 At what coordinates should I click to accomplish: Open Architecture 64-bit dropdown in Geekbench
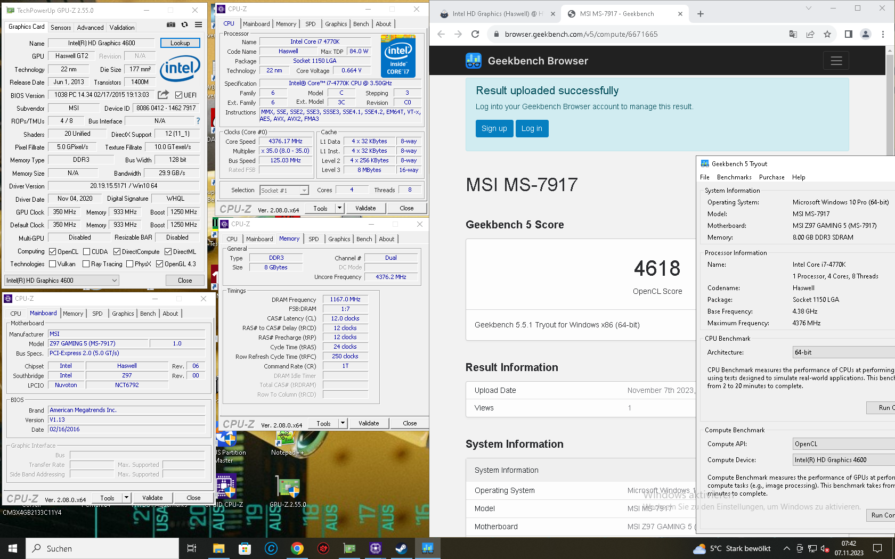pos(844,352)
